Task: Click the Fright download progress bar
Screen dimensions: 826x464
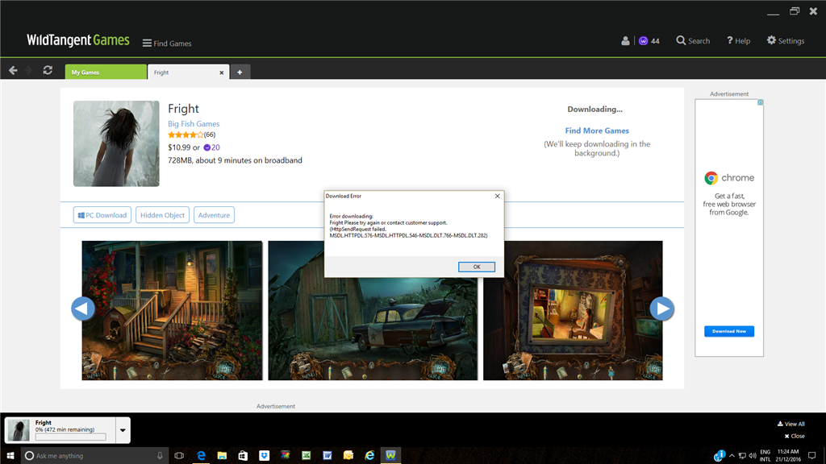Action: pos(71,437)
